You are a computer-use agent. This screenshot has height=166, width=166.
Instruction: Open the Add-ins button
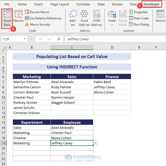[x=73, y=18]
